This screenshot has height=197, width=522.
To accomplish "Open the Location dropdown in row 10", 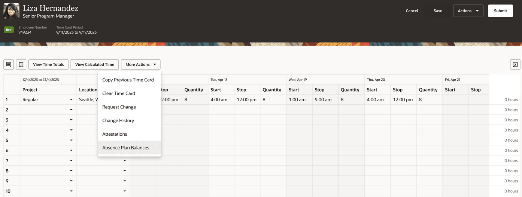I will pyautogui.click(x=125, y=191).
